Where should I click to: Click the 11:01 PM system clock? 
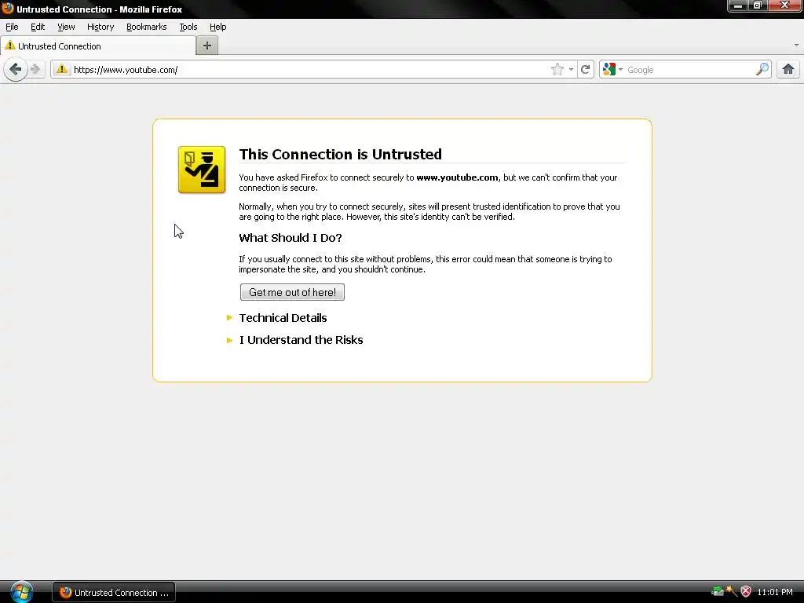coord(775,592)
